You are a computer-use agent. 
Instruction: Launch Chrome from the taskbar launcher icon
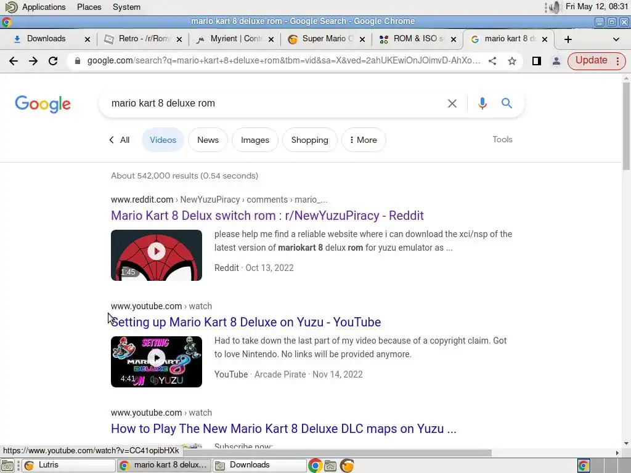pyautogui.click(x=315, y=466)
